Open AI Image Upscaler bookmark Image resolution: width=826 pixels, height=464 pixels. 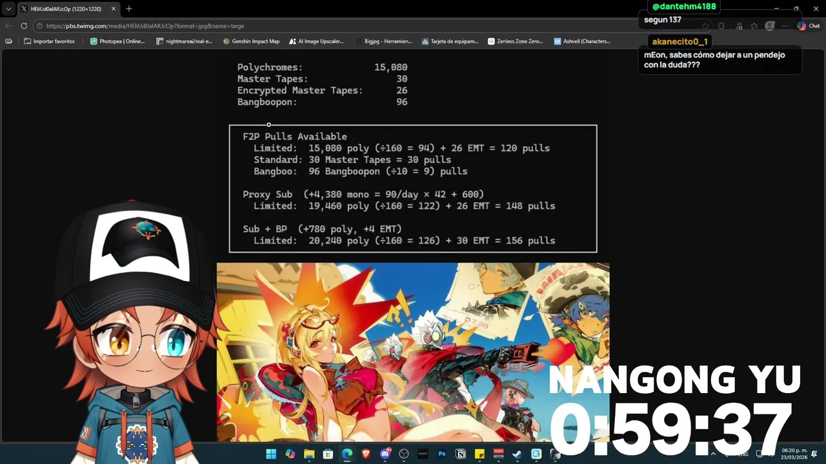pos(316,41)
